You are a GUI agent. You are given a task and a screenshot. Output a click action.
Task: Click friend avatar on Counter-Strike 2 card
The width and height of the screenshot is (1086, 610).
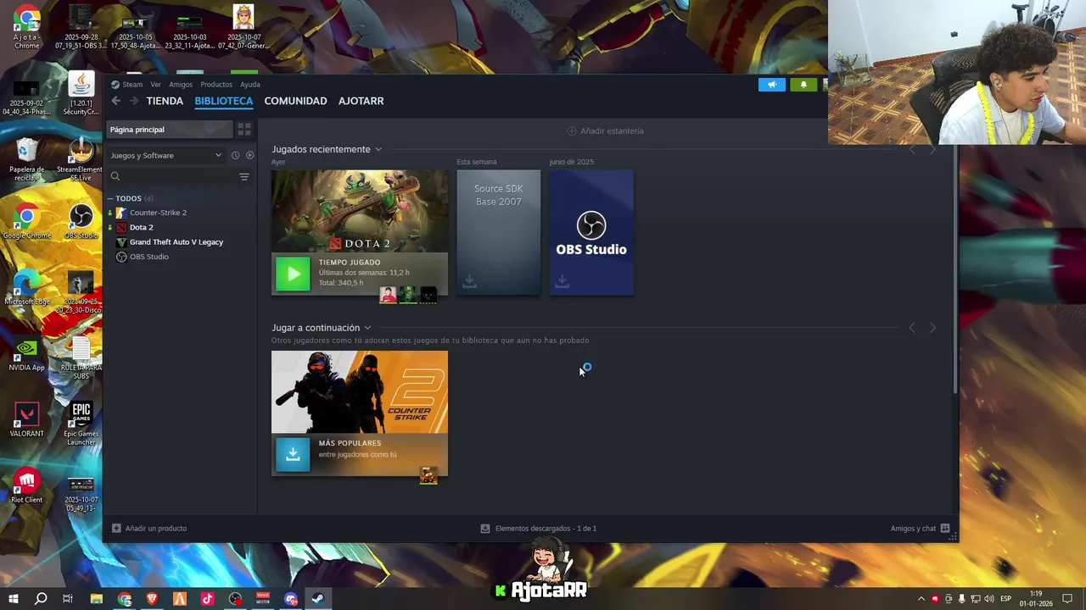(428, 475)
